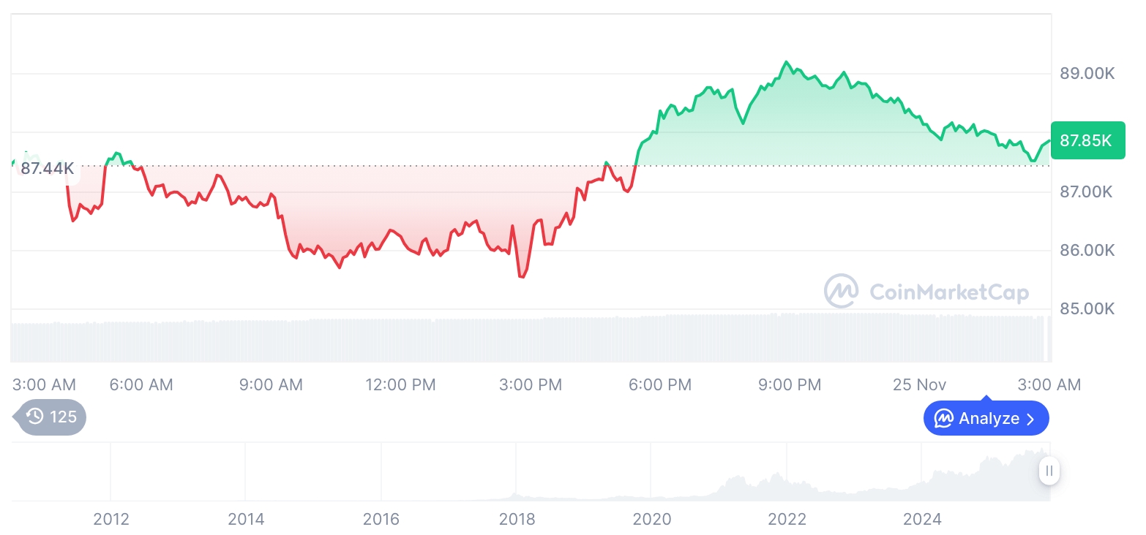
Task: Click the 9:00 PM time axis label
Action: [790, 384]
